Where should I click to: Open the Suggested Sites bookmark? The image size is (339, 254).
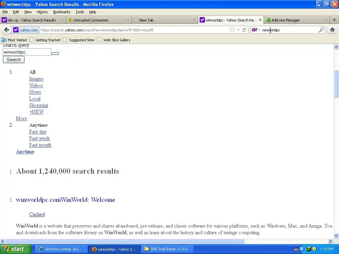79,40
